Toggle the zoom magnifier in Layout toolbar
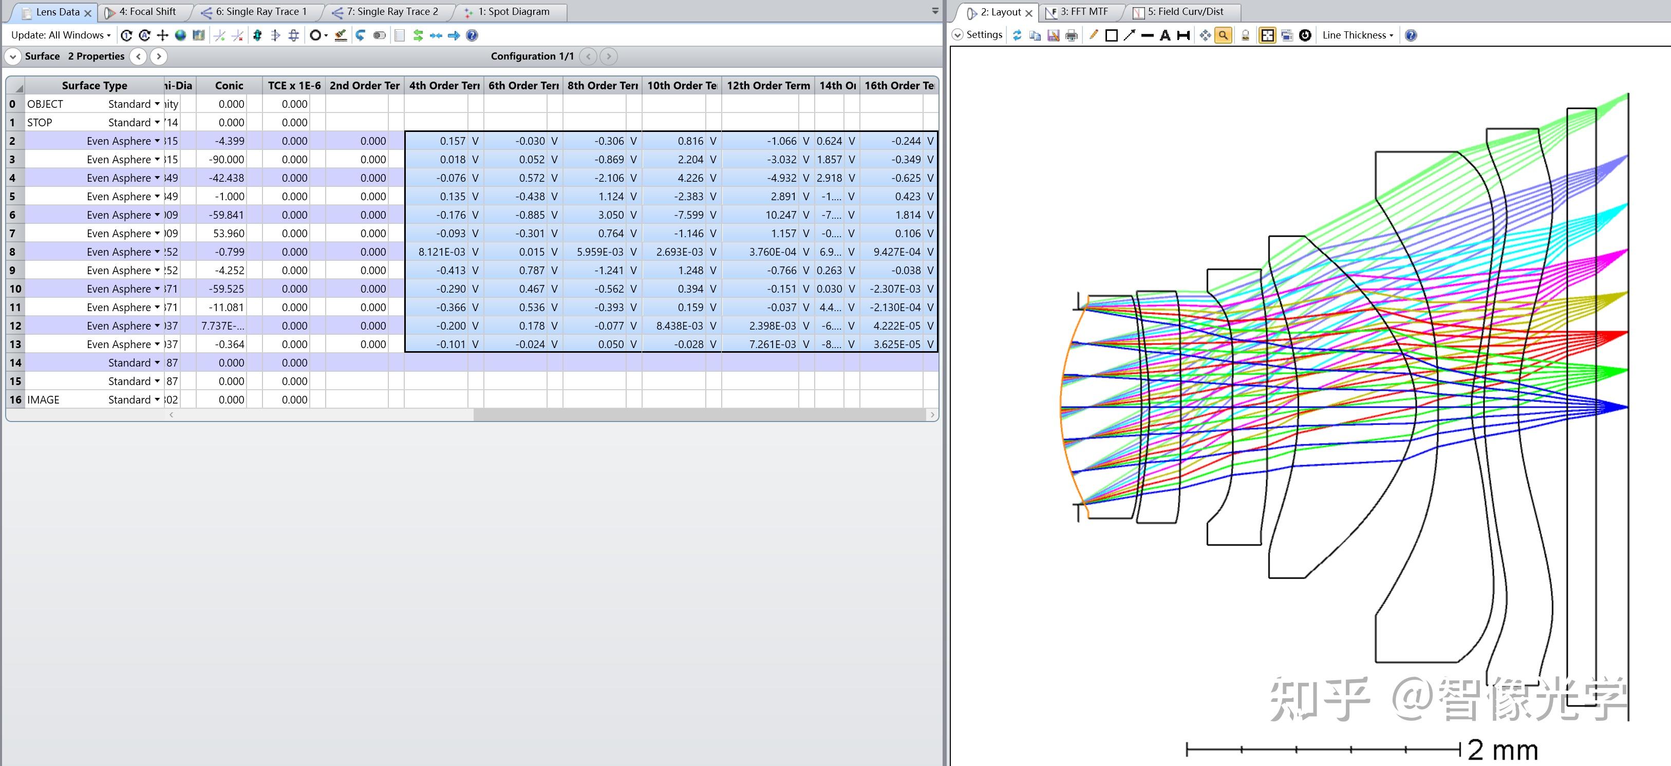Image resolution: width=1671 pixels, height=766 pixels. point(1223,35)
